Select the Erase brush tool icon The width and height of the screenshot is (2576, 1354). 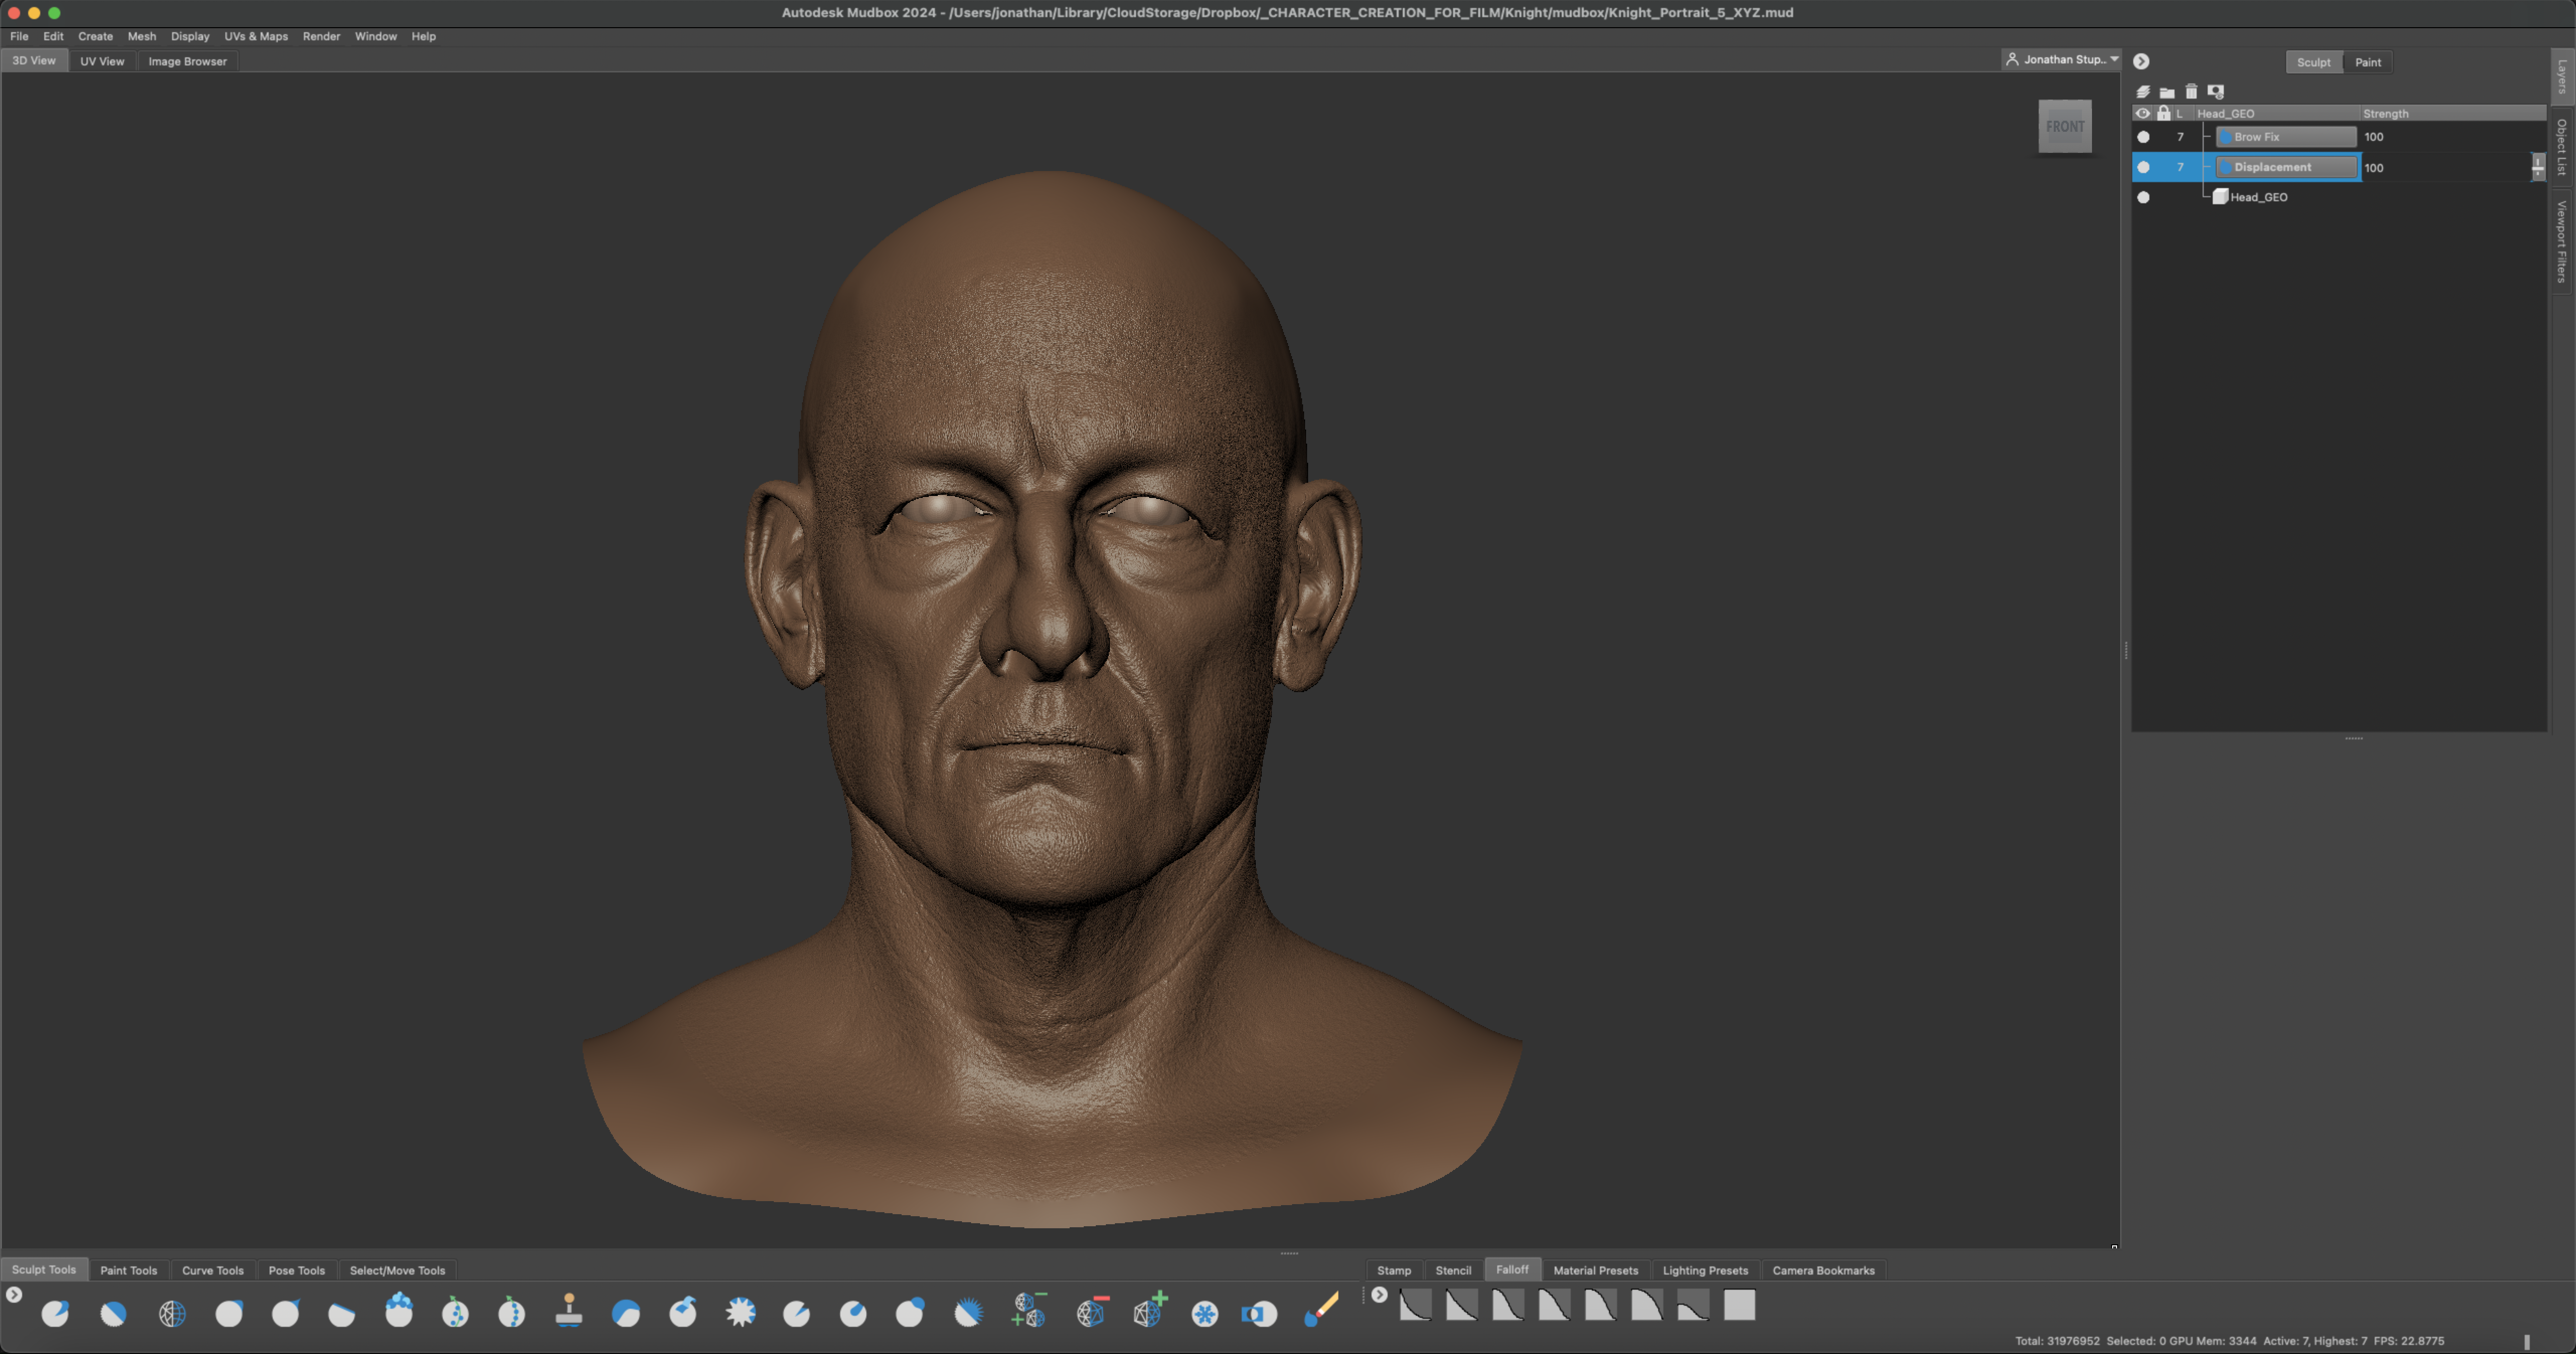(x=1322, y=1310)
